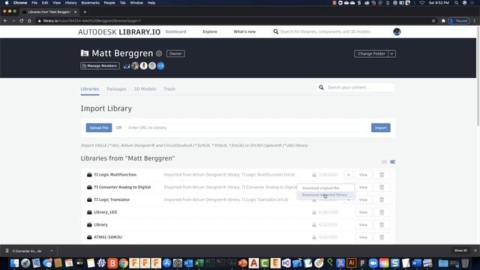Click Manage Members button
The width and height of the screenshot is (480, 270).
(100, 66)
